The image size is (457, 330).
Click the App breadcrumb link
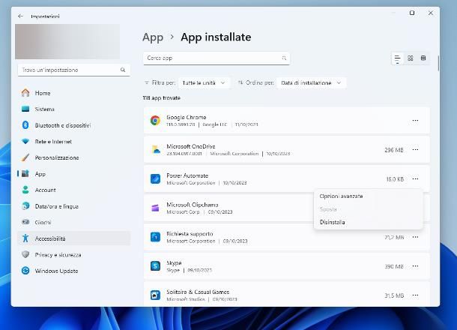pos(153,37)
